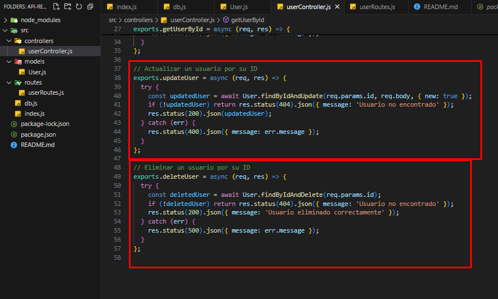Screen dimensions: 498x299
Task: Open User.js in the file tree
Action: [x=50, y=72]
